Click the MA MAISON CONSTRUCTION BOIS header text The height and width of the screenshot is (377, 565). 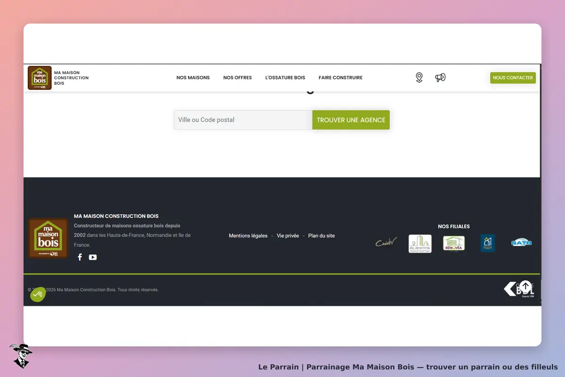71,78
